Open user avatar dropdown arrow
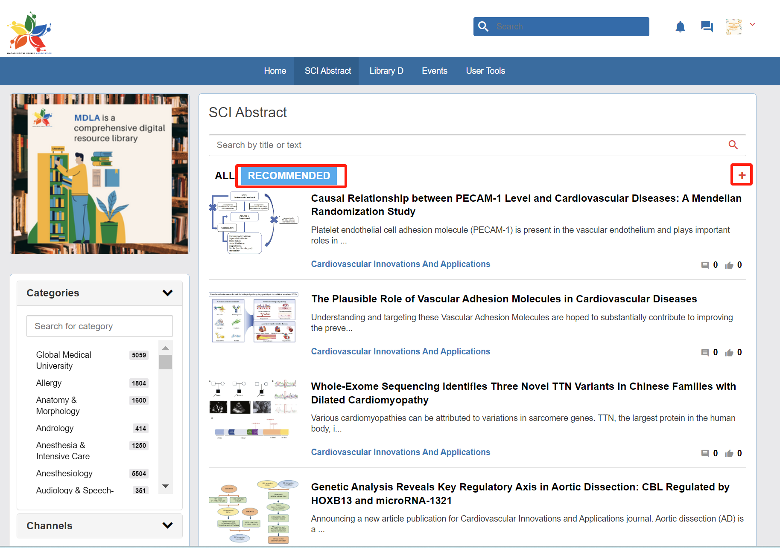 752,25
